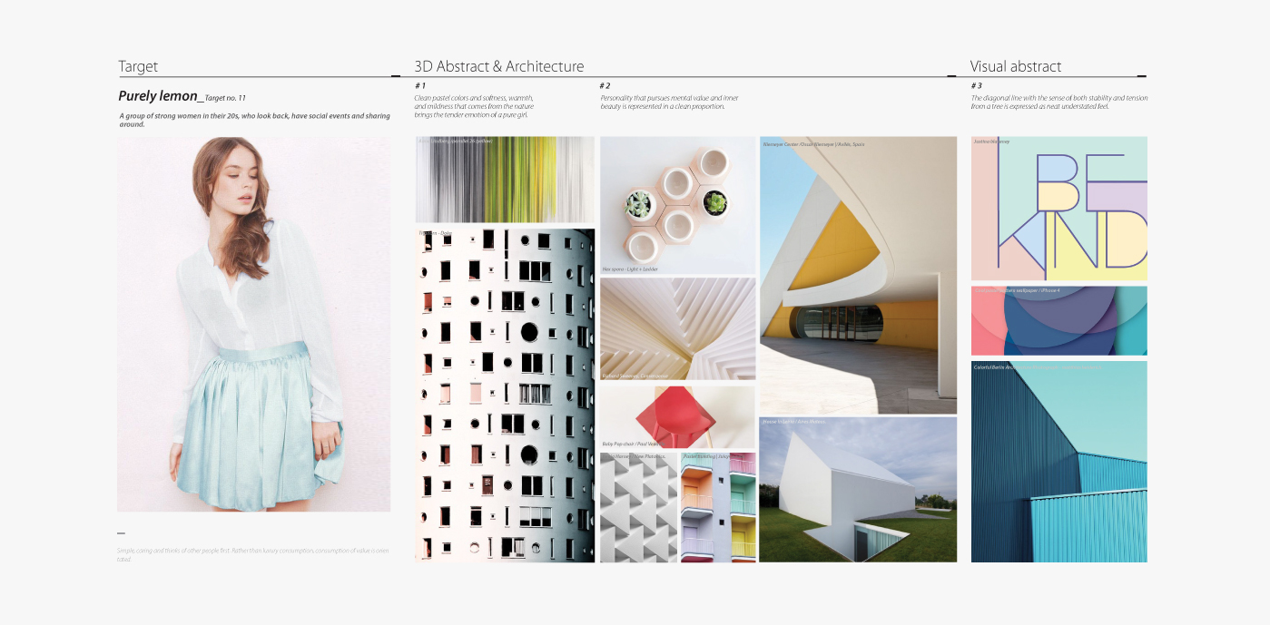
Task: Click the 'Clean pastel colors and softness' description
Action: (x=474, y=107)
